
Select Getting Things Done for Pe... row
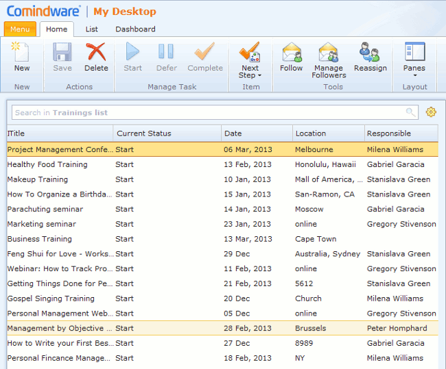pos(222,283)
